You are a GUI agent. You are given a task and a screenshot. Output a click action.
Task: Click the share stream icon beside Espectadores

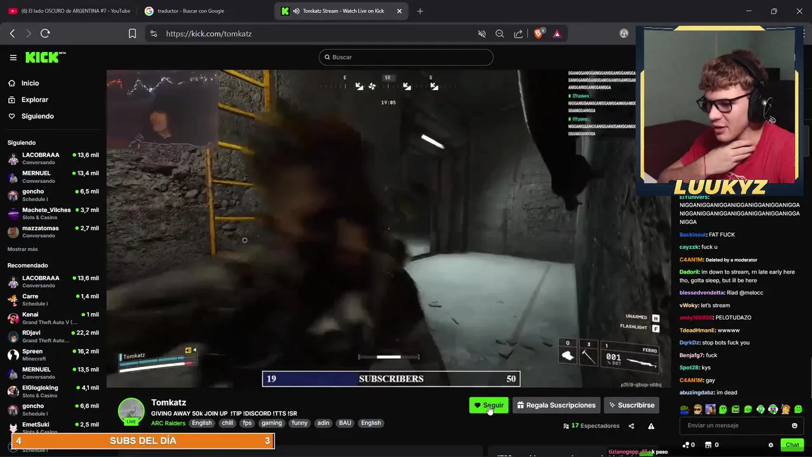[x=631, y=426]
